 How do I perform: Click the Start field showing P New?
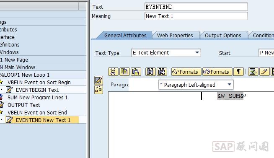[266, 53]
